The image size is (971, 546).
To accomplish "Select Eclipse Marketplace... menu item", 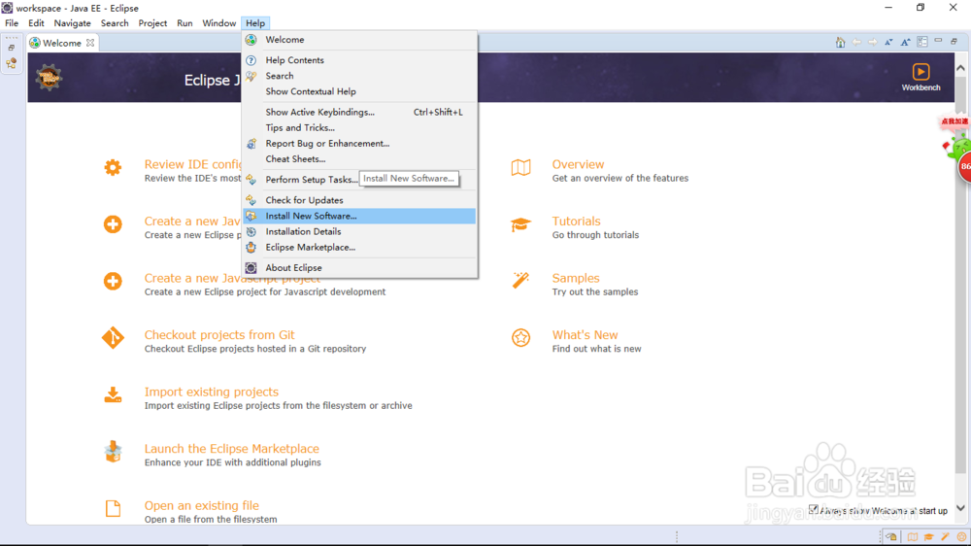I will click(x=360, y=247).
